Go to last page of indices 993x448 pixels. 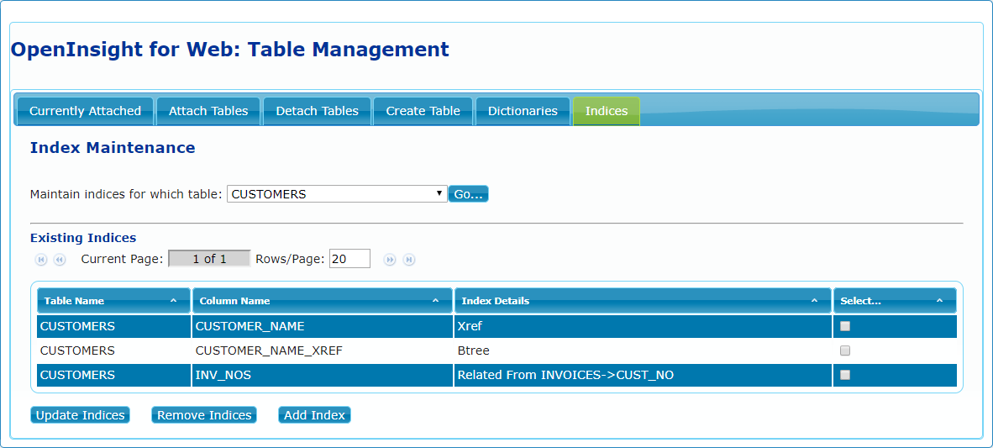coord(409,259)
